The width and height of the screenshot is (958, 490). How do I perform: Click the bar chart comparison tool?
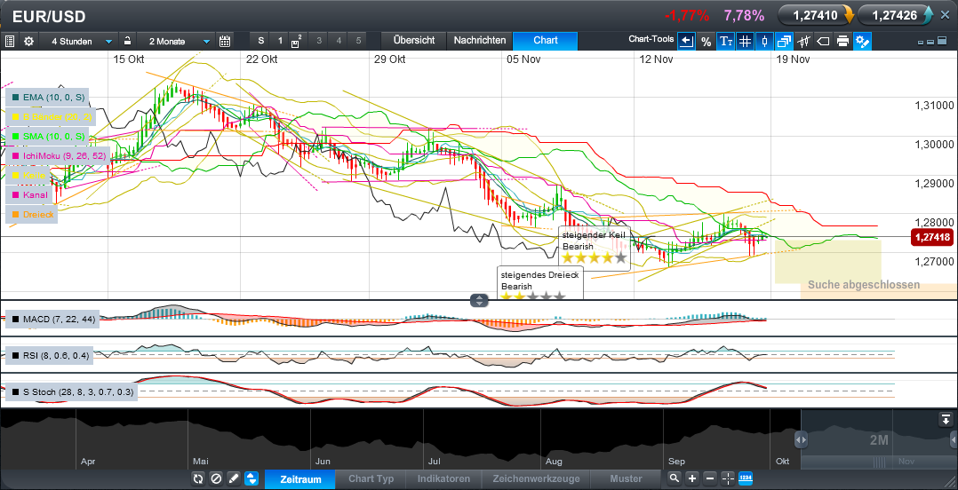click(x=803, y=42)
